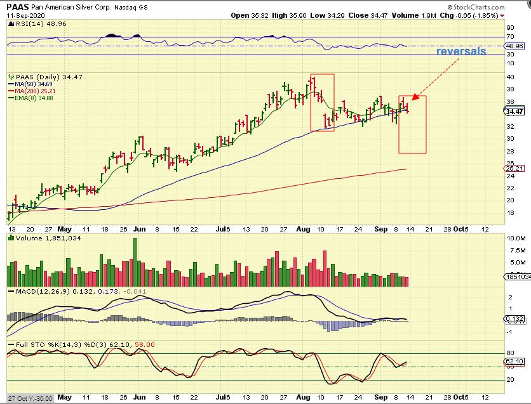The height and width of the screenshot is (404, 531).
Task: Click the RSI(14) legend mountain icon
Action: (x=11, y=24)
